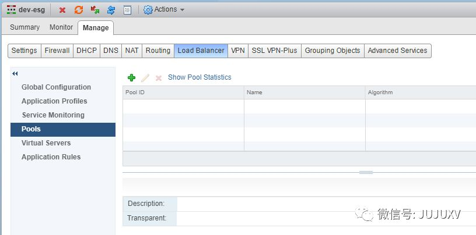This screenshot has width=476, height=235.
Task: Open Application Profiles in sidebar
Action: (x=54, y=101)
